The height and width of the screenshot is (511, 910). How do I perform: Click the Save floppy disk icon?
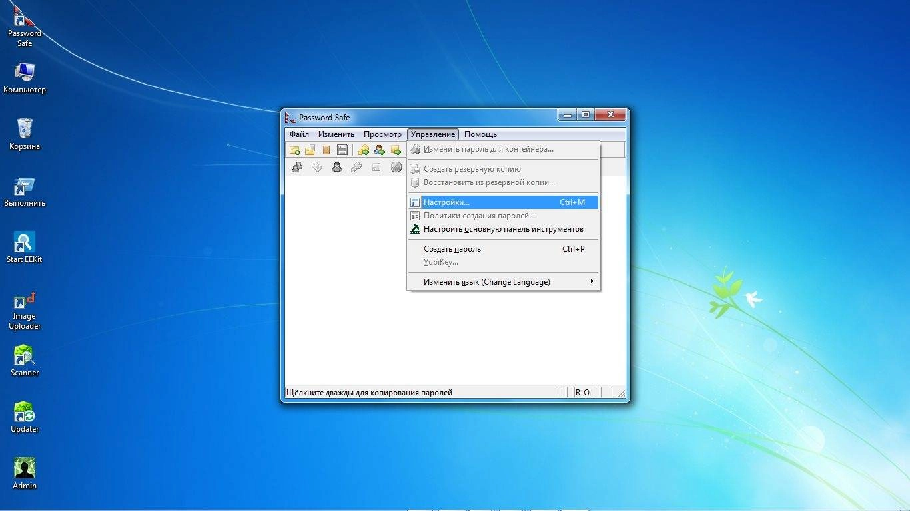click(342, 150)
